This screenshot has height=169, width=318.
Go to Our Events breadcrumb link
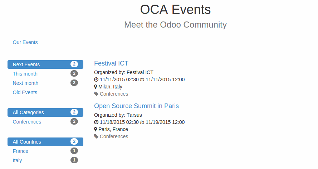point(25,42)
